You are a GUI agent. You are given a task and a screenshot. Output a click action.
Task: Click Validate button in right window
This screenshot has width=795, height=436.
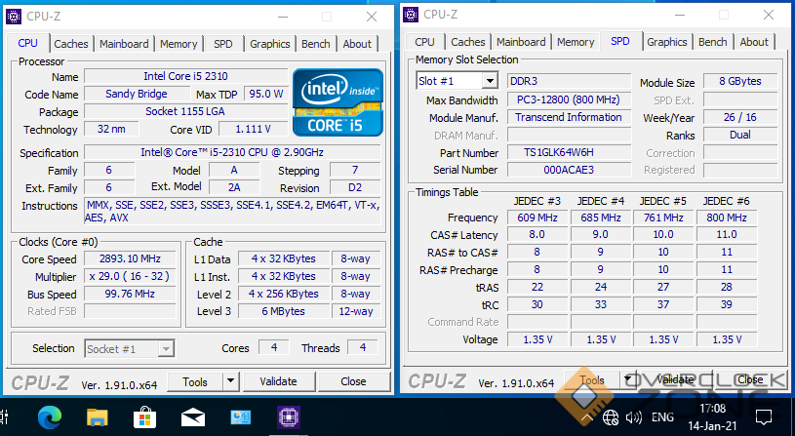click(675, 379)
